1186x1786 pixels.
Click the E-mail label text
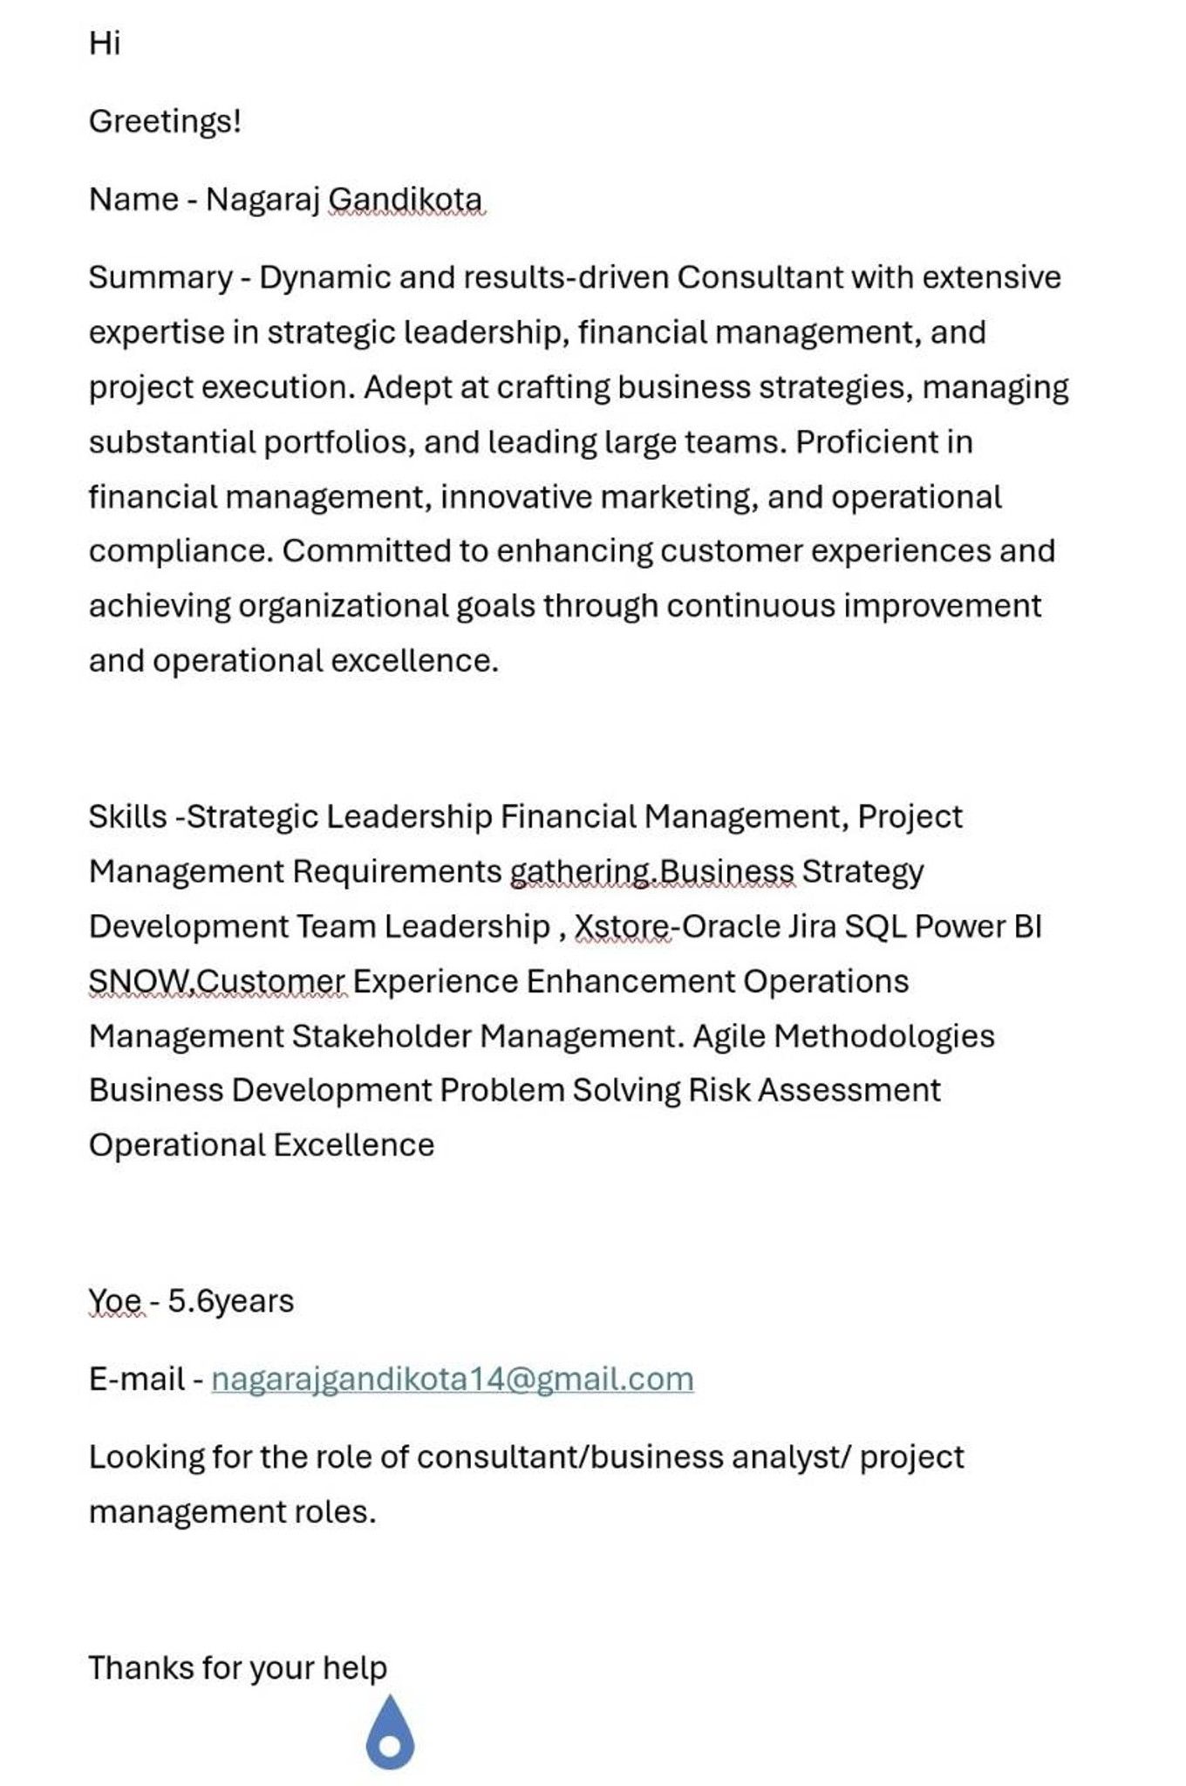137,1380
